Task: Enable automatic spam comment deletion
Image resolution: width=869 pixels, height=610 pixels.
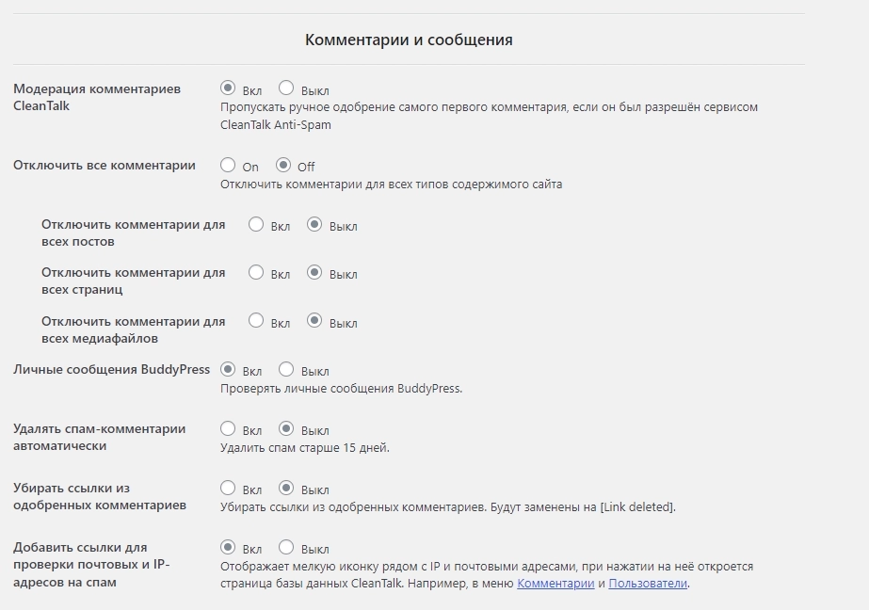Action: 228,429
